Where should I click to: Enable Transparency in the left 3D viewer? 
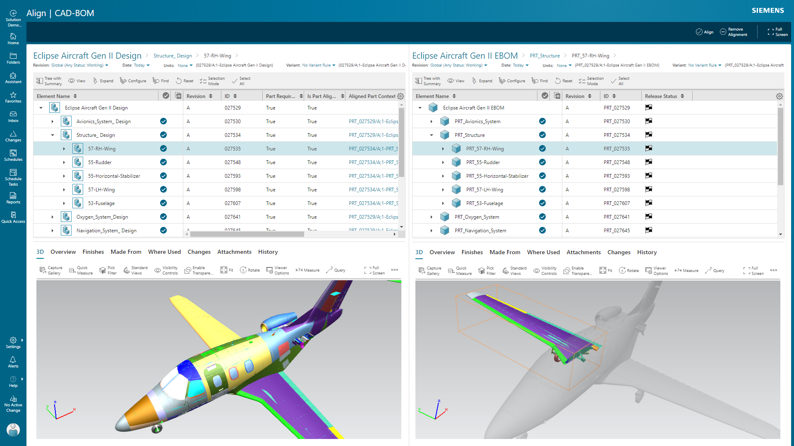point(199,270)
